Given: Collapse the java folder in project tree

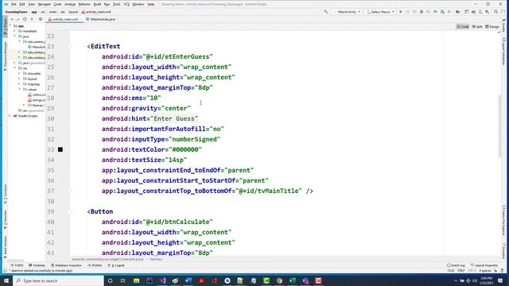Looking at the screenshot, I should tap(14, 37).
